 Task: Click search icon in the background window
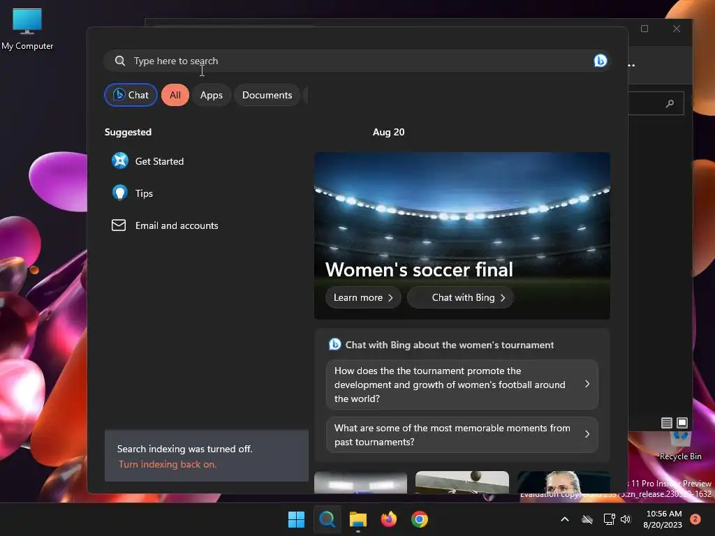click(670, 104)
